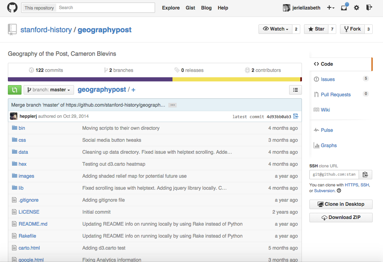The image size is (383, 262).
Task: Open commit 'Testing out d3.carto heatmap'
Action: click(x=114, y=164)
